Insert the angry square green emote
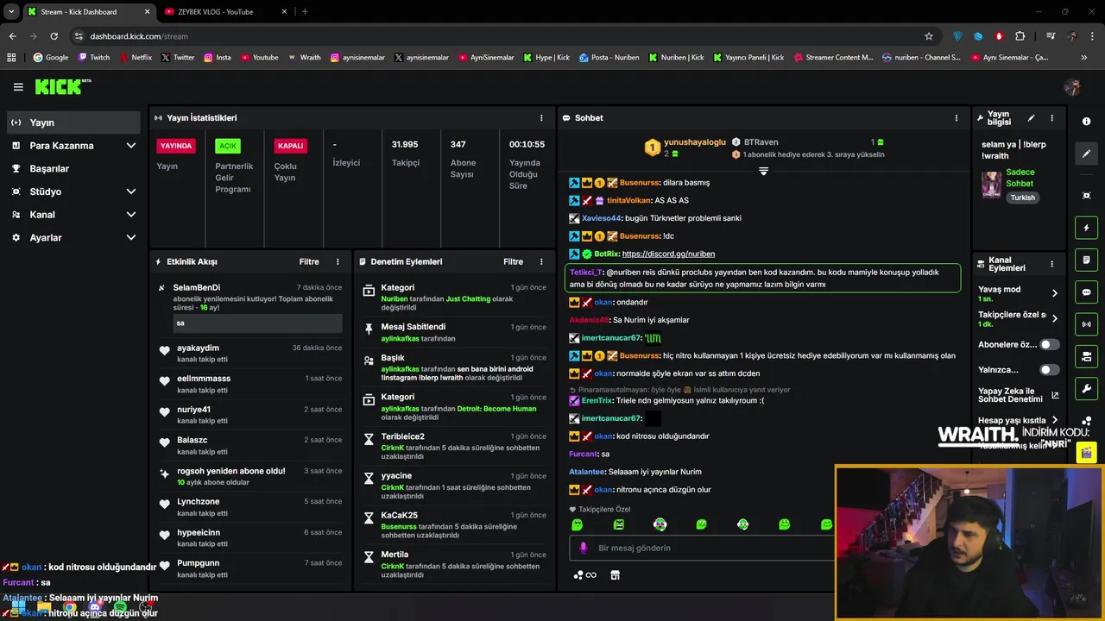Image resolution: width=1105 pixels, height=621 pixels. click(618, 524)
